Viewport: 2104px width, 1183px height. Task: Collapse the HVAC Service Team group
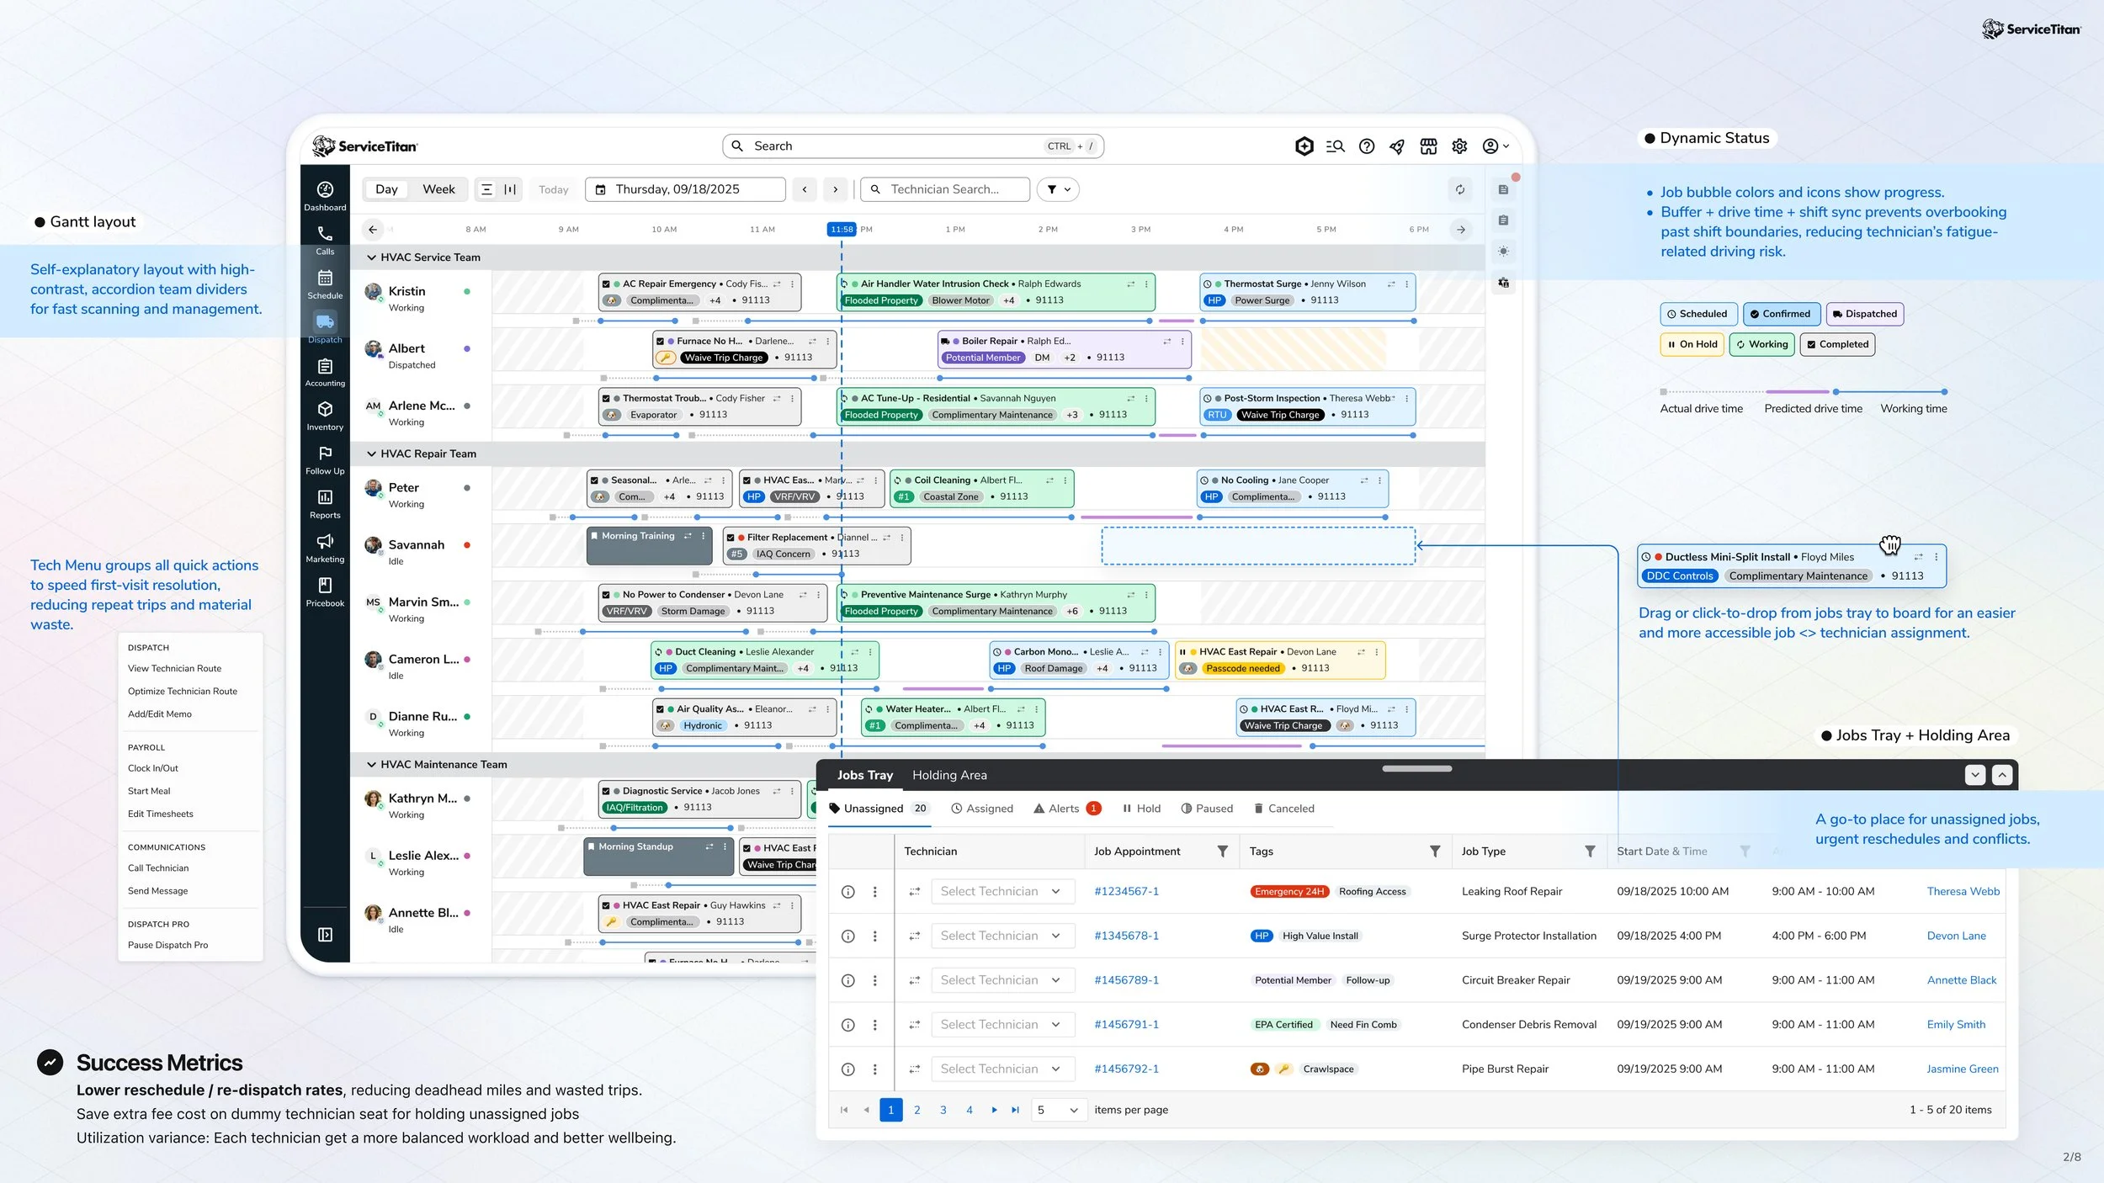[x=371, y=257]
